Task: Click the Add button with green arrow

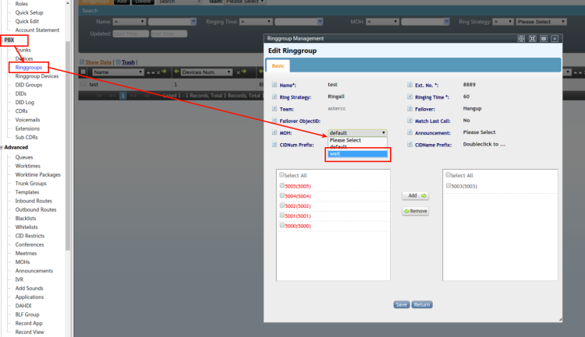Action: [415, 196]
